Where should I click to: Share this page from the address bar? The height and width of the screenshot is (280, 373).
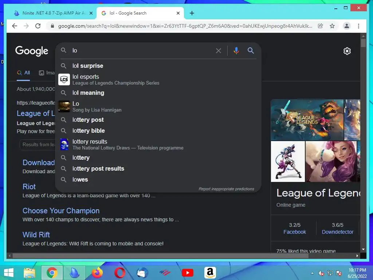pyautogui.click(x=321, y=26)
